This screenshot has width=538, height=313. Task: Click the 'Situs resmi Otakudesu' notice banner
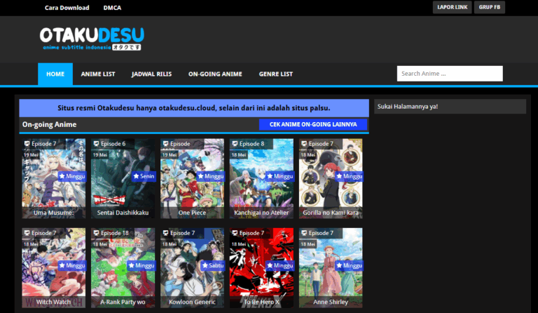coord(194,108)
